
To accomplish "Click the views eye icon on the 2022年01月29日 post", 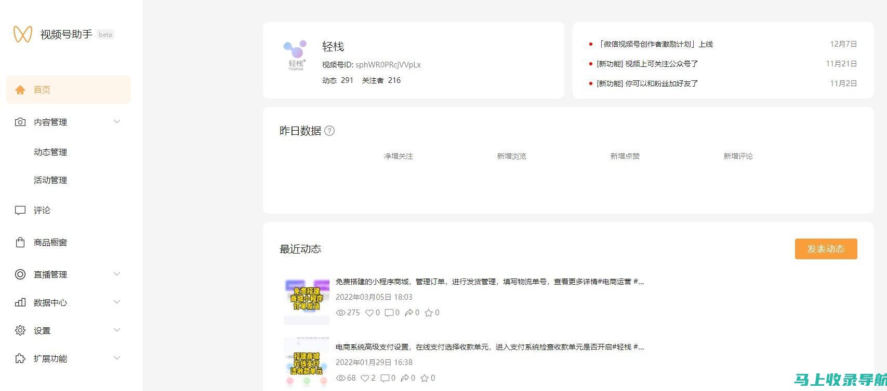I will [x=341, y=378].
